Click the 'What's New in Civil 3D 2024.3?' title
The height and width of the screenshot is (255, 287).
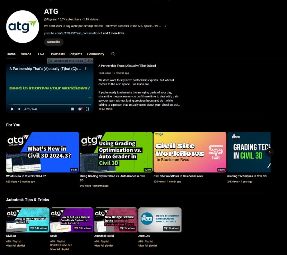[26, 176]
